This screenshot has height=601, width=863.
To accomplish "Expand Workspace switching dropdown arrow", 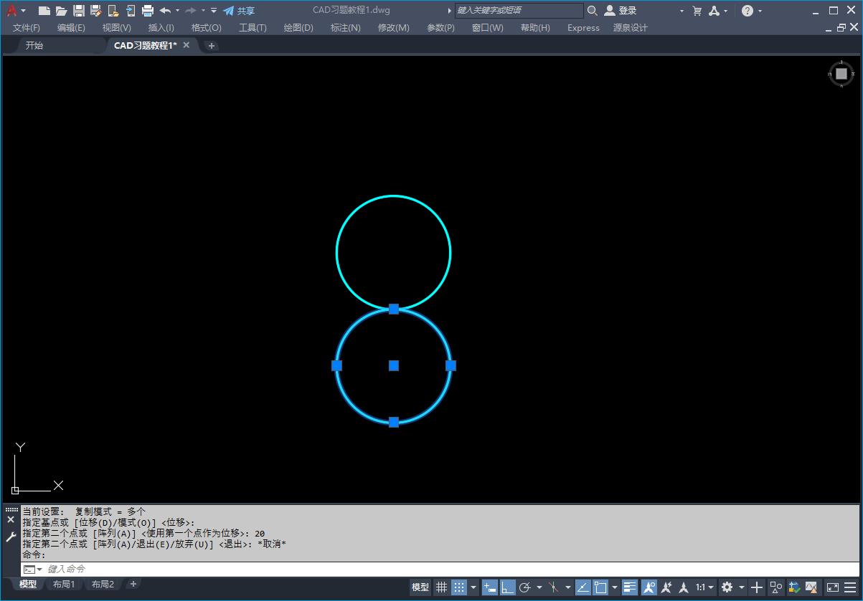I will point(742,587).
